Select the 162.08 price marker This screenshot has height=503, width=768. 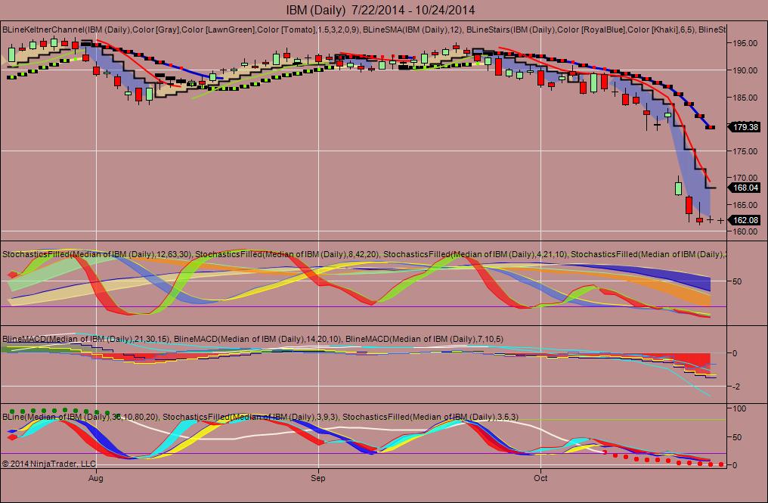click(x=745, y=220)
